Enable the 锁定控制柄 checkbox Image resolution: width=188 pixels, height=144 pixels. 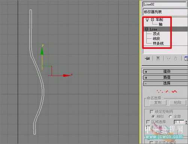point(152,112)
